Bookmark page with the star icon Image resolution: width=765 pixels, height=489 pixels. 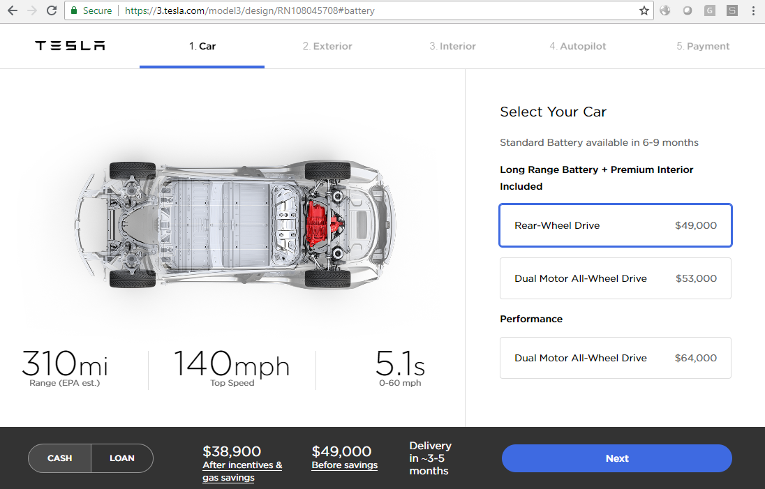644,10
